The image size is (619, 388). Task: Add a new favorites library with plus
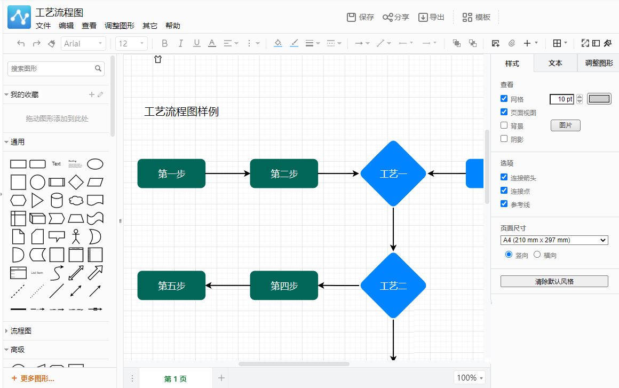[x=92, y=94]
